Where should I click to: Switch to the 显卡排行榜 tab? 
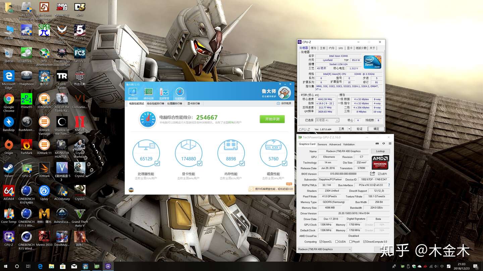(x=194, y=104)
